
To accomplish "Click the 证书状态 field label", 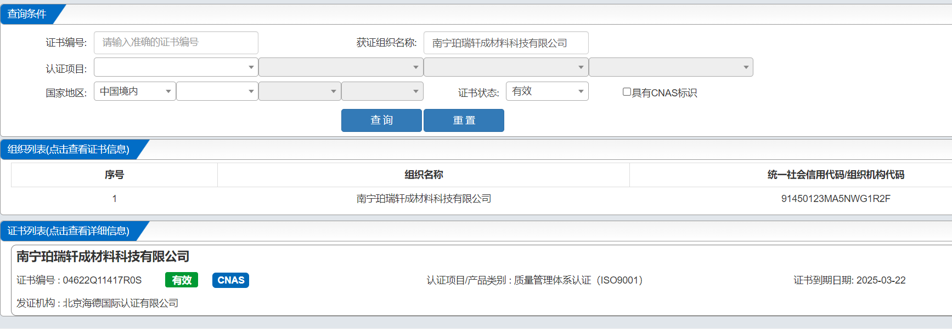I will click(478, 93).
